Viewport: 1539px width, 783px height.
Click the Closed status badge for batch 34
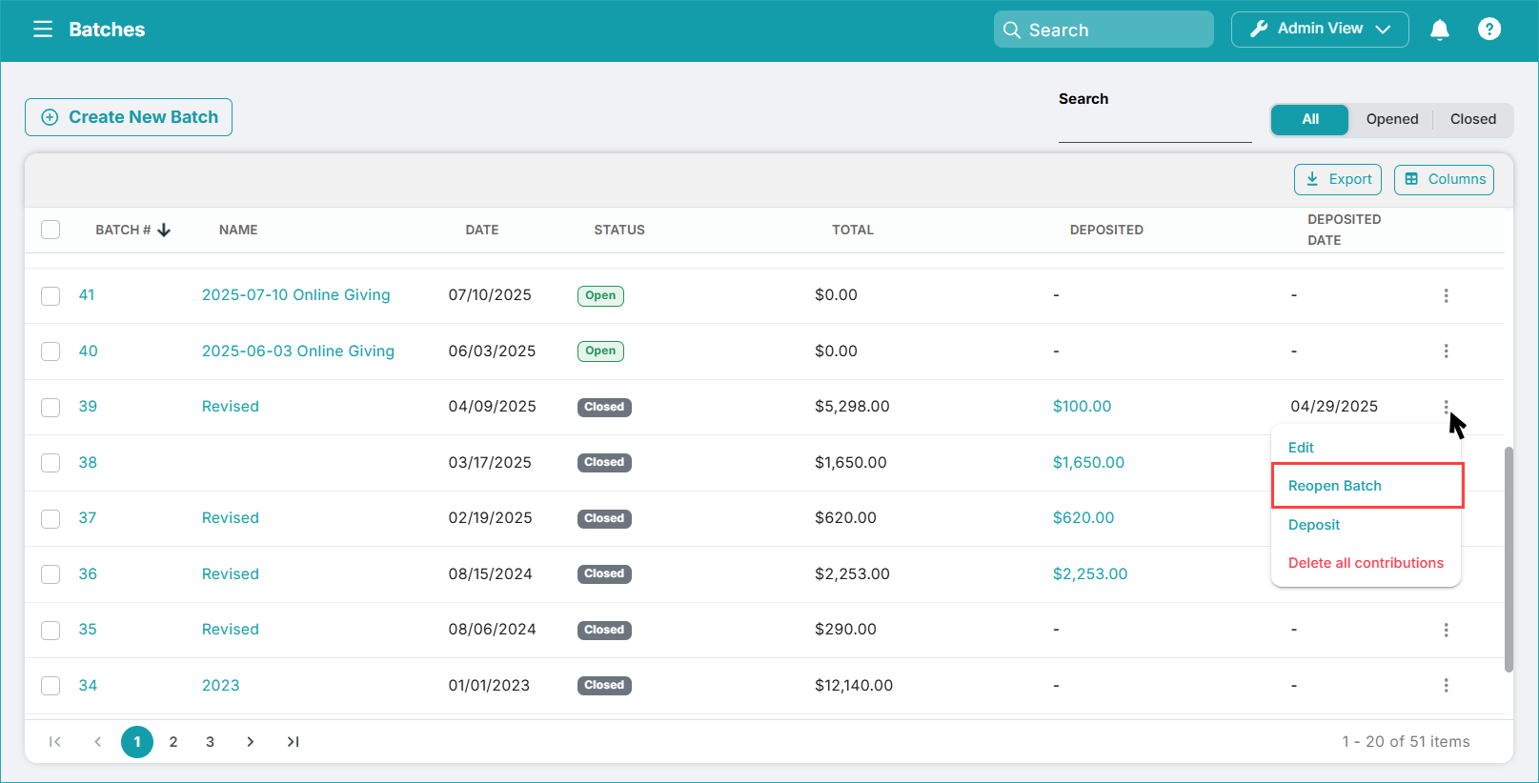[604, 686]
